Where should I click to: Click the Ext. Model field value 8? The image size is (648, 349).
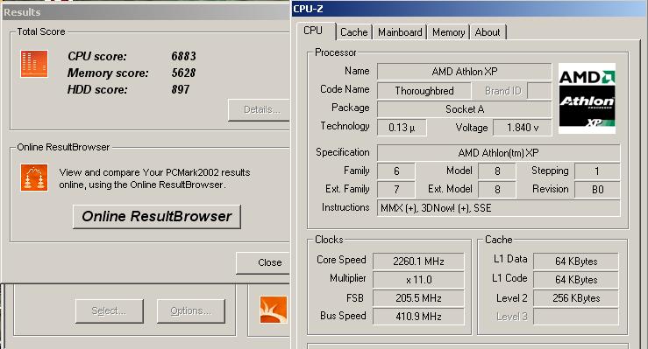tap(497, 190)
